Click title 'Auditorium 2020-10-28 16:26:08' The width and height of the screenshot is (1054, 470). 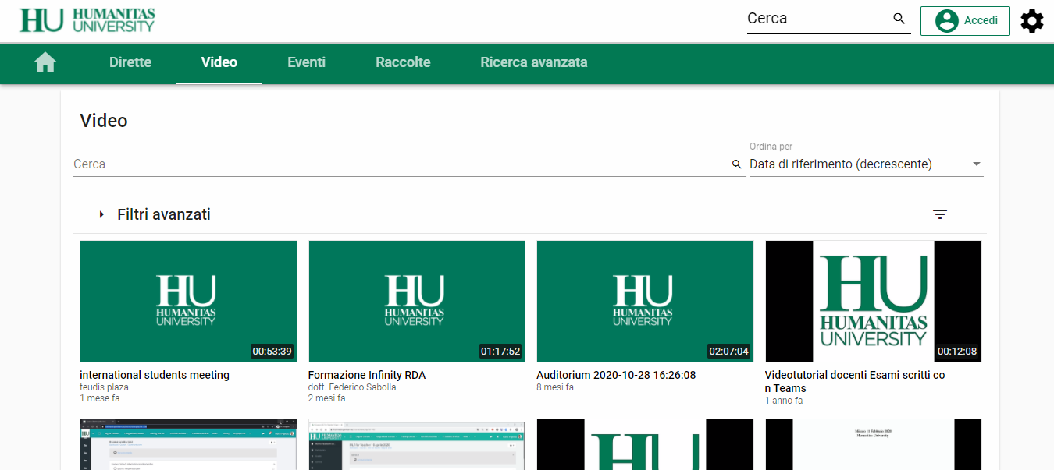616,375
